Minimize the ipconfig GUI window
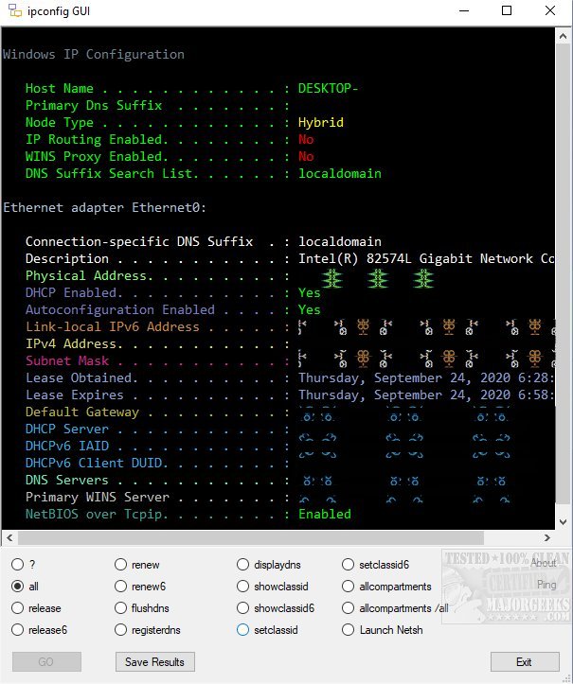This screenshot has width=573, height=684. 464,10
